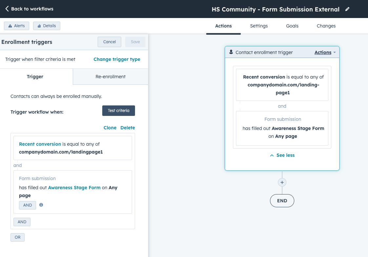Click the back chevron beside Back to workflows
This screenshot has width=368, height=257.
[7, 9]
